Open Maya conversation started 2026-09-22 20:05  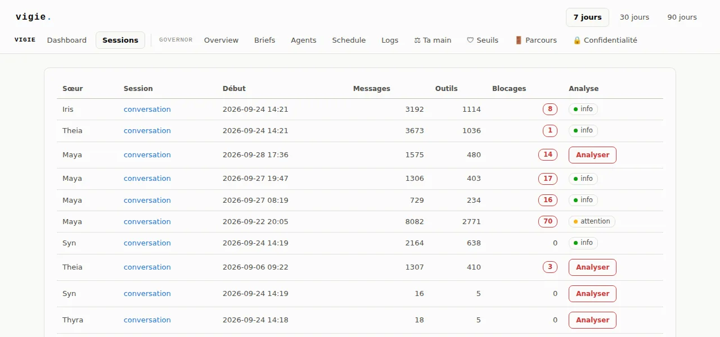147,222
